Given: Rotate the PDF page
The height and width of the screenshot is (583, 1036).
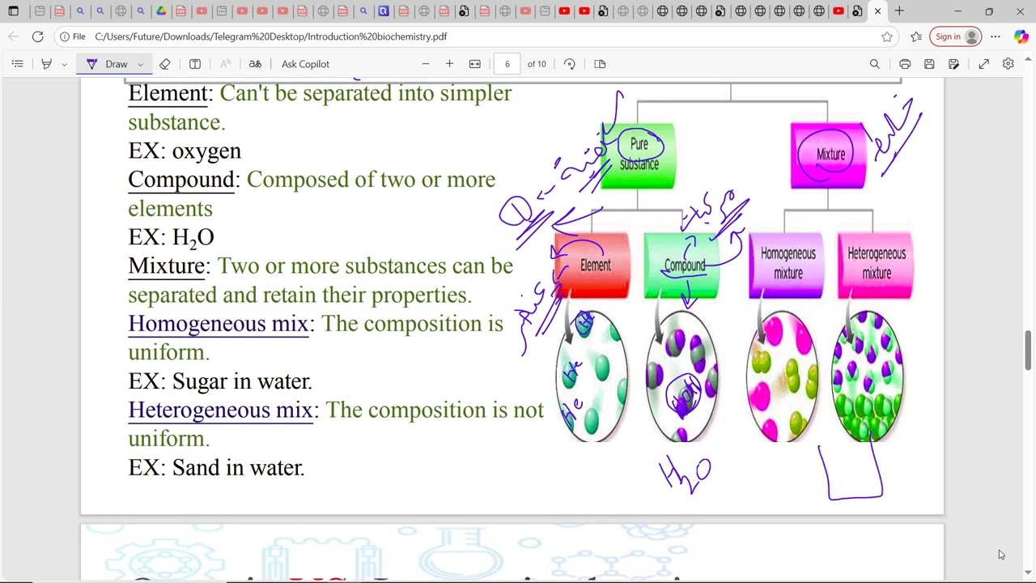Looking at the screenshot, I should (570, 64).
